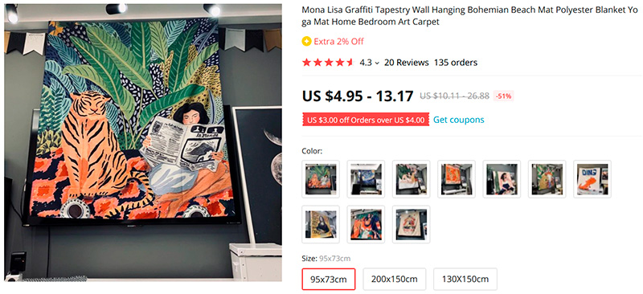The height and width of the screenshot is (294, 643).
Task: Click the red star rating icons
Action: click(328, 63)
